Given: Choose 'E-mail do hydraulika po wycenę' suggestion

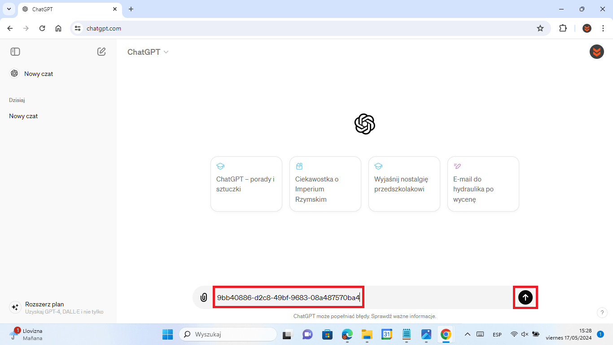Looking at the screenshot, I should tap(483, 184).
